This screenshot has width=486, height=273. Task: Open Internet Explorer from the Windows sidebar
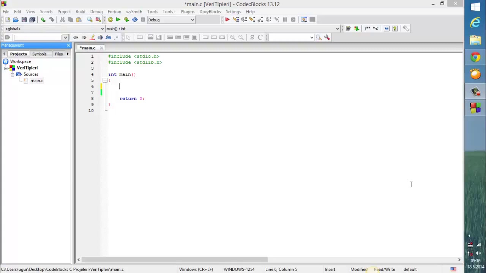click(475, 24)
